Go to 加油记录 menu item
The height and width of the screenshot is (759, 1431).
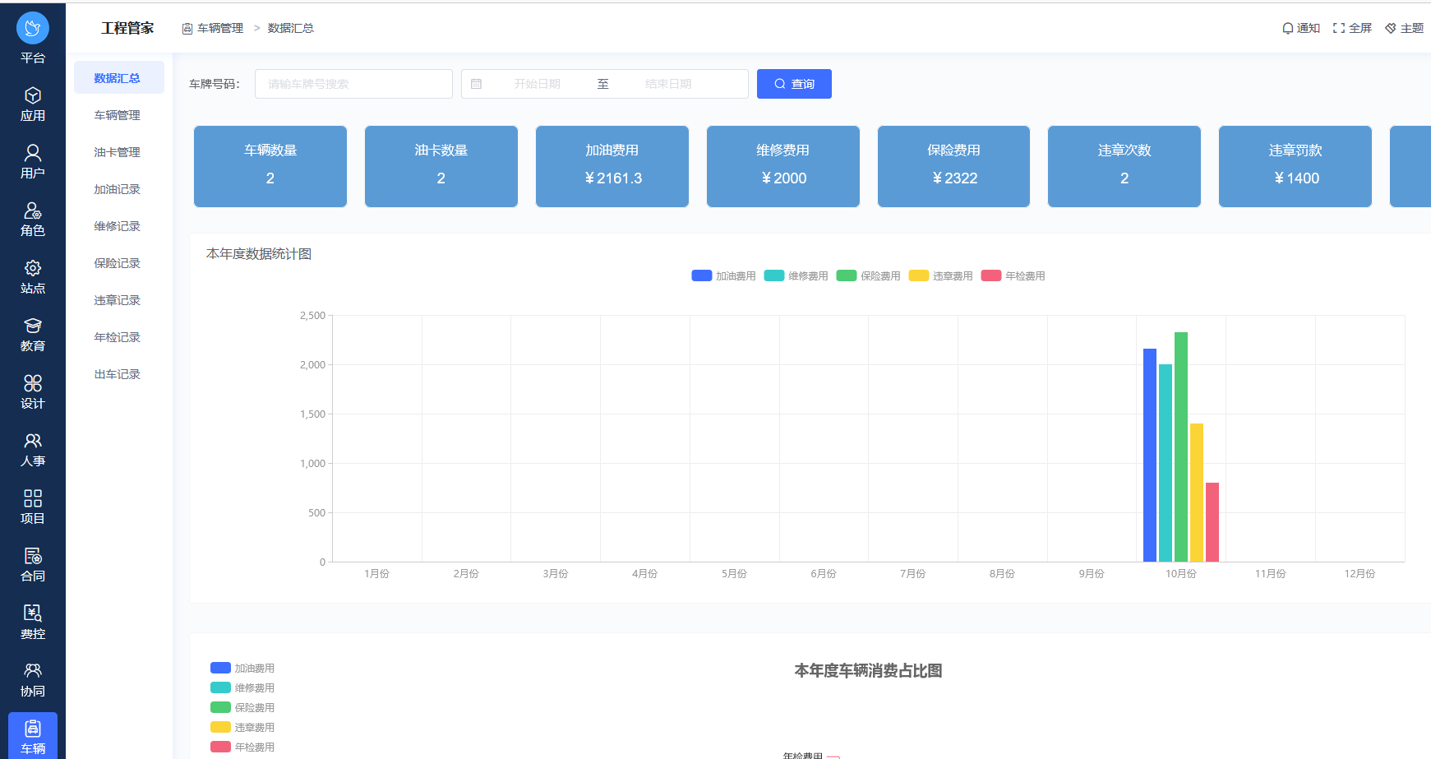[x=117, y=189]
